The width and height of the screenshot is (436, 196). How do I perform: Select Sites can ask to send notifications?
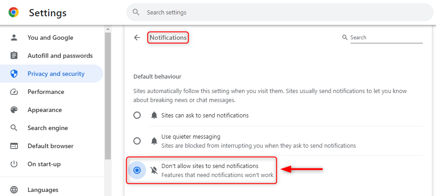coord(137,115)
